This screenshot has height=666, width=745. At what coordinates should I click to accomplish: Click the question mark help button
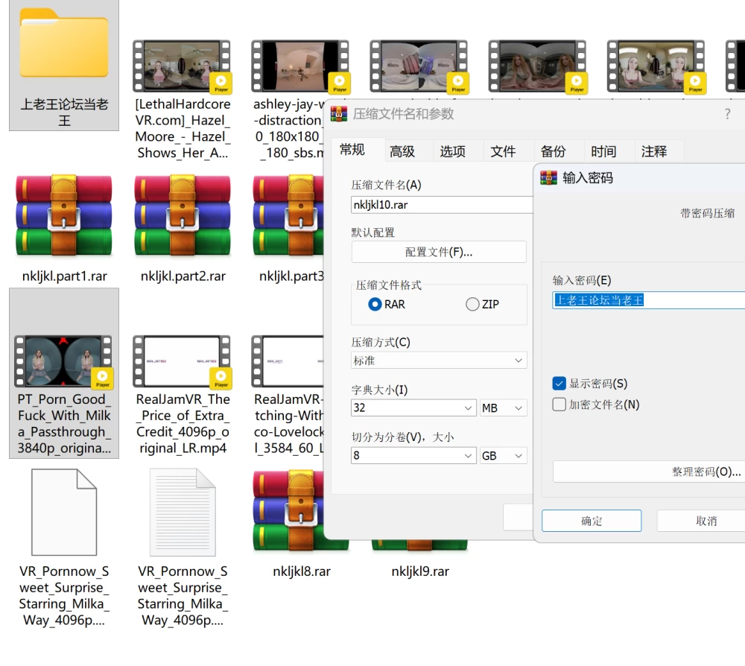pos(727,114)
